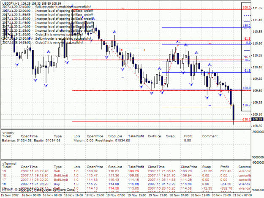
Task: Click the 'Order17 it is removed' log line
Action: pos(43,43)
